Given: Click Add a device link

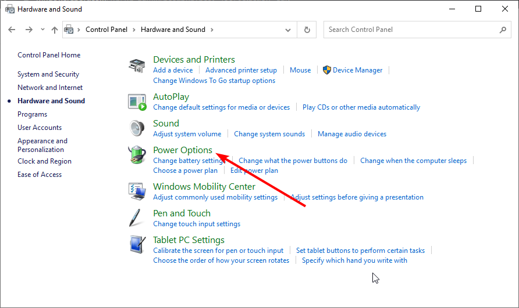Looking at the screenshot, I should 173,70.
